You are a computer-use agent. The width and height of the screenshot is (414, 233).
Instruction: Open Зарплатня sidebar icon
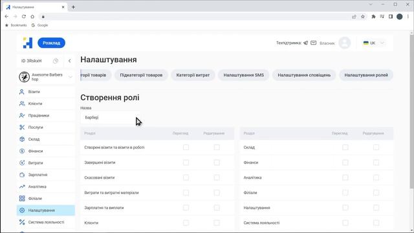coord(22,175)
